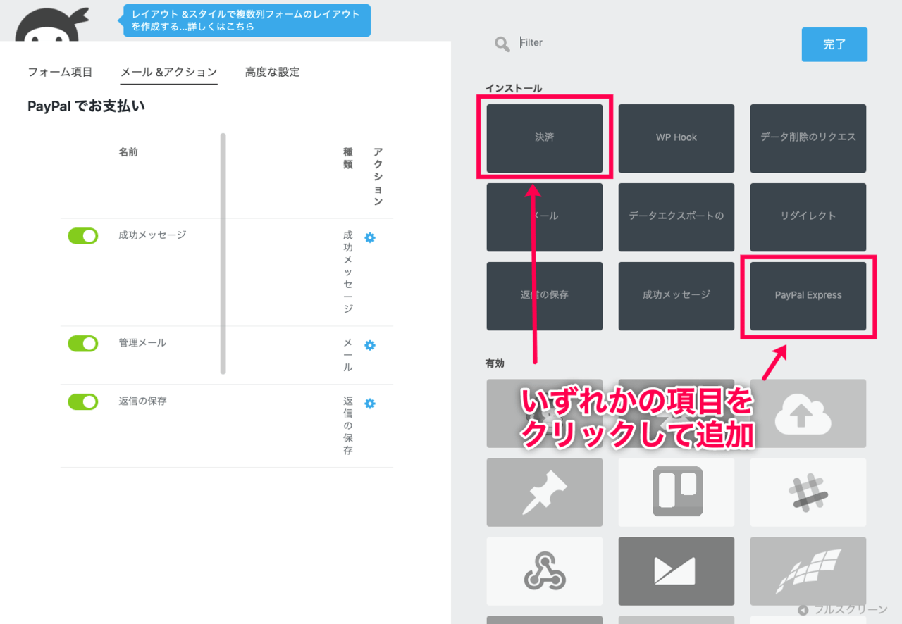The image size is (902, 624).
Task: Add the Campaign Monitor envelope tile
Action: point(676,571)
